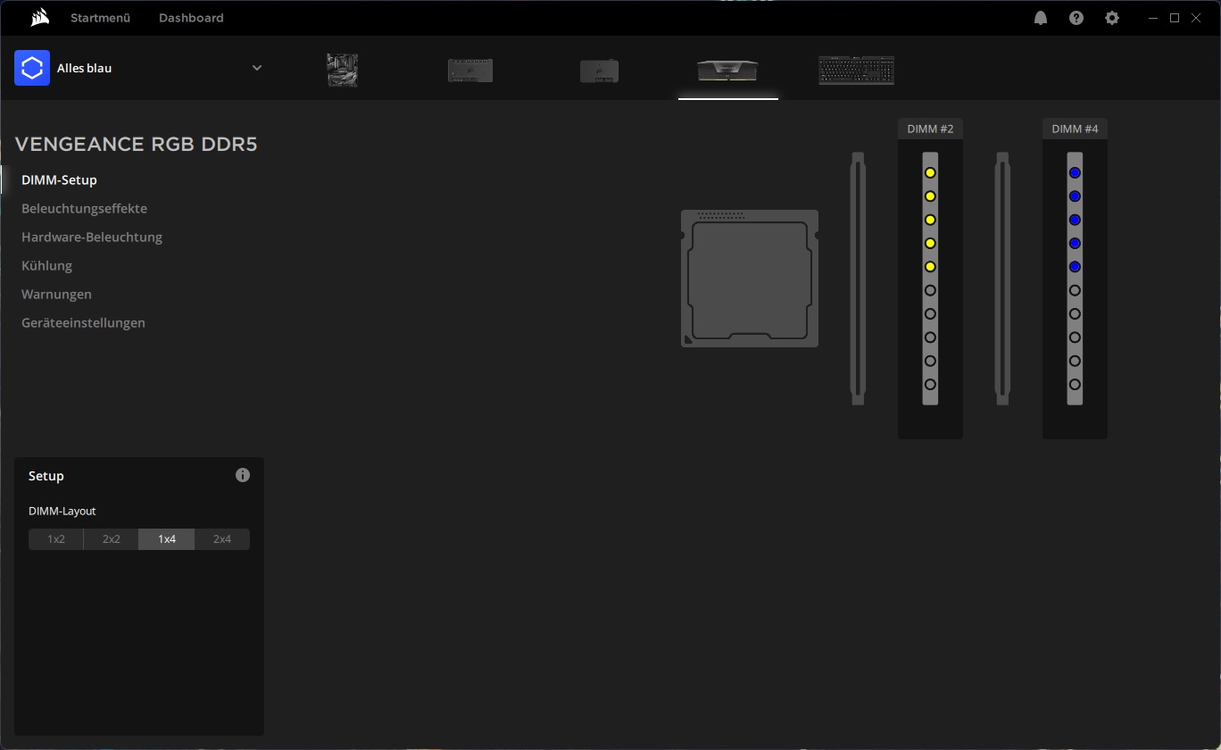Open the notifications bell
This screenshot has height=750, width=1221.
pos(1041,18)
